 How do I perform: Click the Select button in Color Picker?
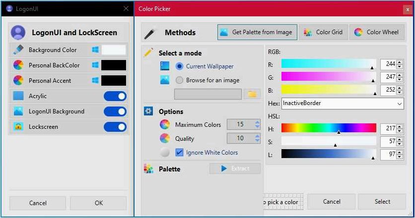point(382,202)
